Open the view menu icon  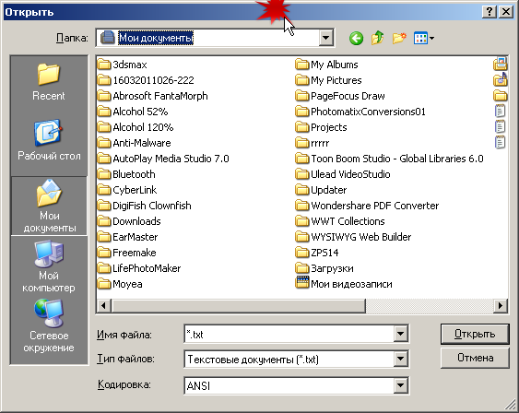point(424,39)
